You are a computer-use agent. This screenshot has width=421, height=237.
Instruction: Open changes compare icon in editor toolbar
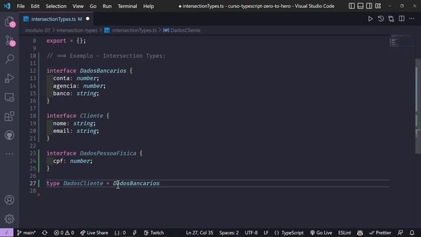[391, 19]
